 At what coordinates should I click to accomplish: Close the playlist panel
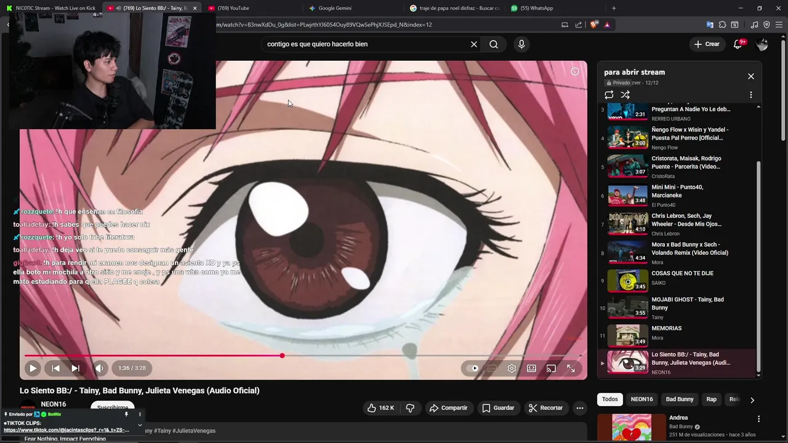pyautogui.click(x=751, y=76)
